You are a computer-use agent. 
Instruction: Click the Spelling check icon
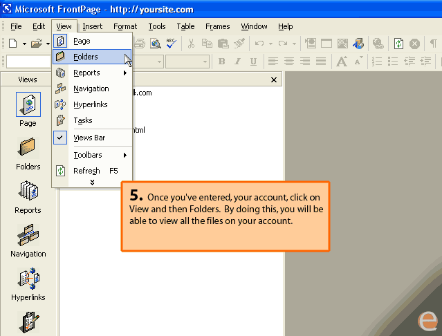172,44
